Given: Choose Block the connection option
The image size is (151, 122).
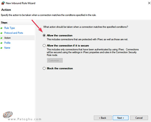Looking at the screenshot, I should [44, 68].
